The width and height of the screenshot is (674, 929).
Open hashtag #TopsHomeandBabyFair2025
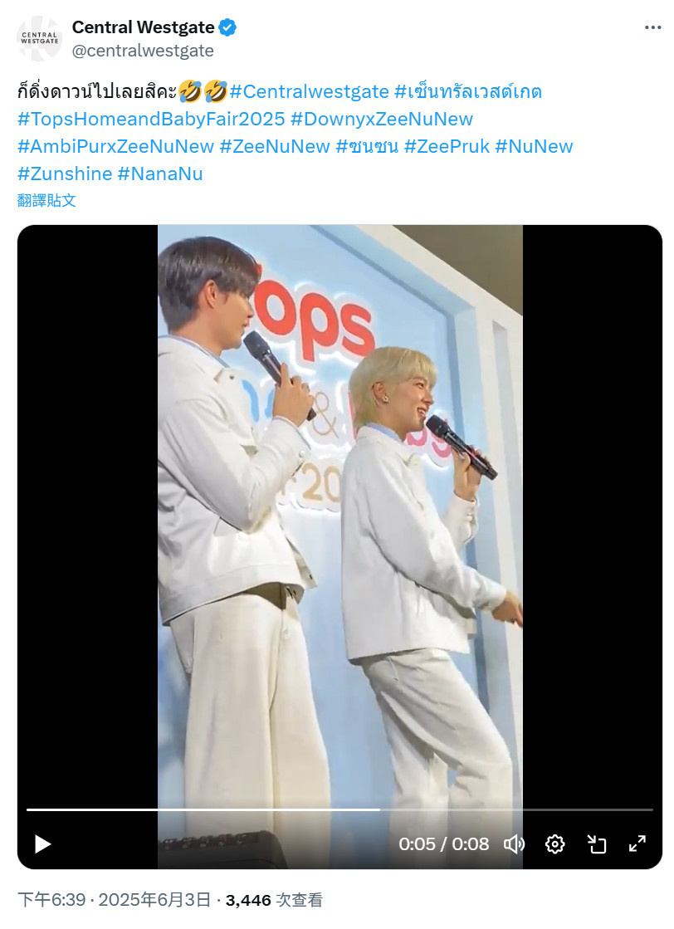point(152,119)
